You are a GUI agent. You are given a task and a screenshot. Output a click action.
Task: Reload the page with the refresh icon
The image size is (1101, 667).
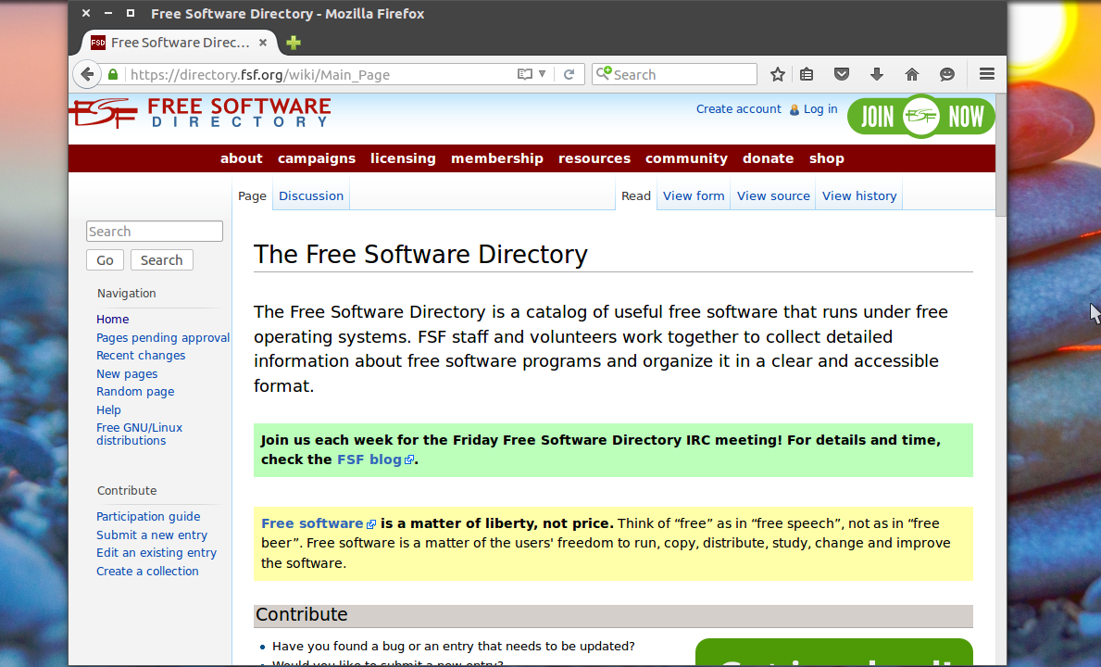tap(569, 74)
